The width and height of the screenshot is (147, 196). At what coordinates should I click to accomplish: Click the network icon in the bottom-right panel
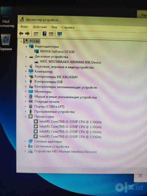tap(141, 176)
